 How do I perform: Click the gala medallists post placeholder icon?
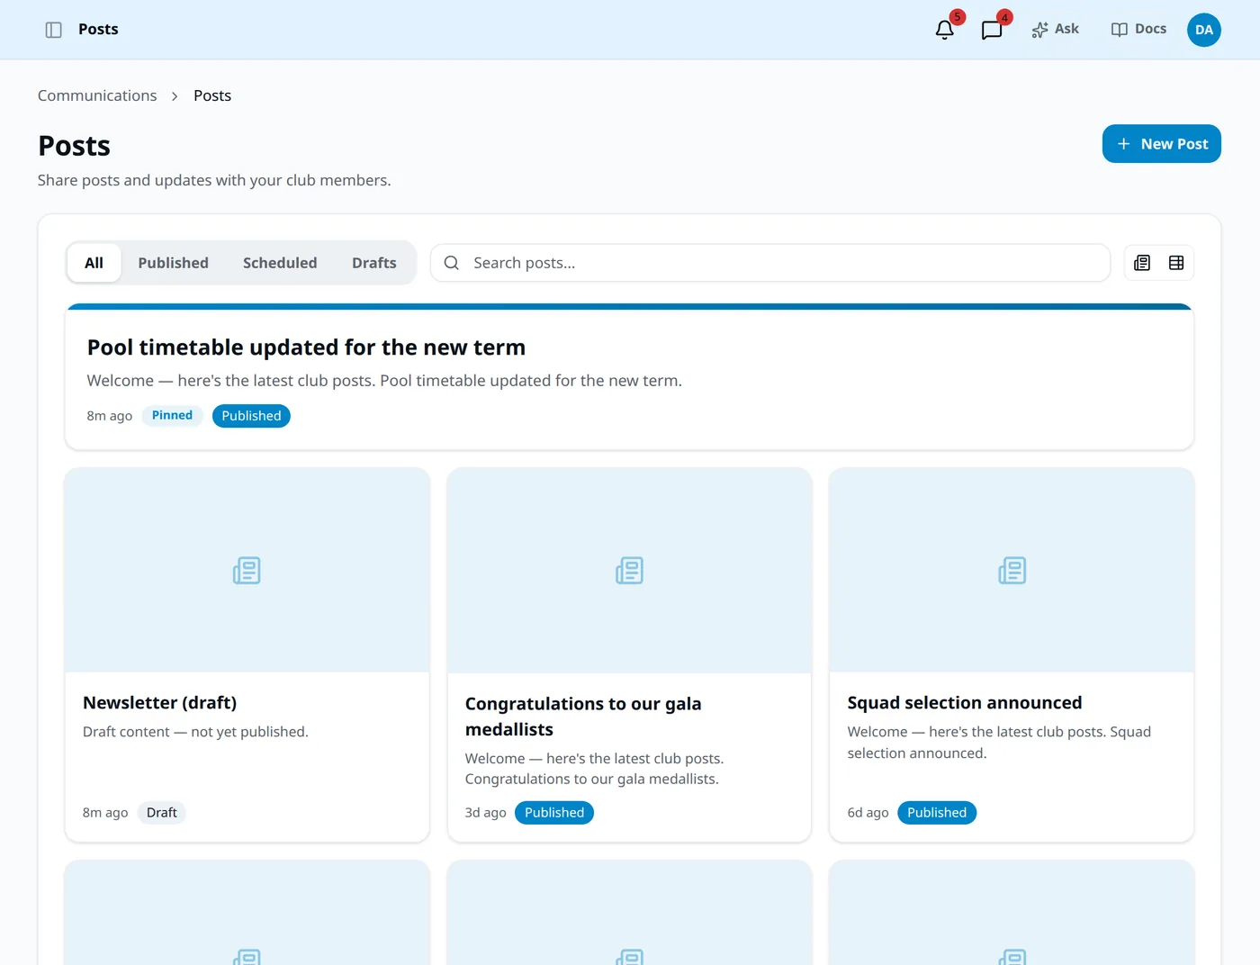[x=629, y=571]
